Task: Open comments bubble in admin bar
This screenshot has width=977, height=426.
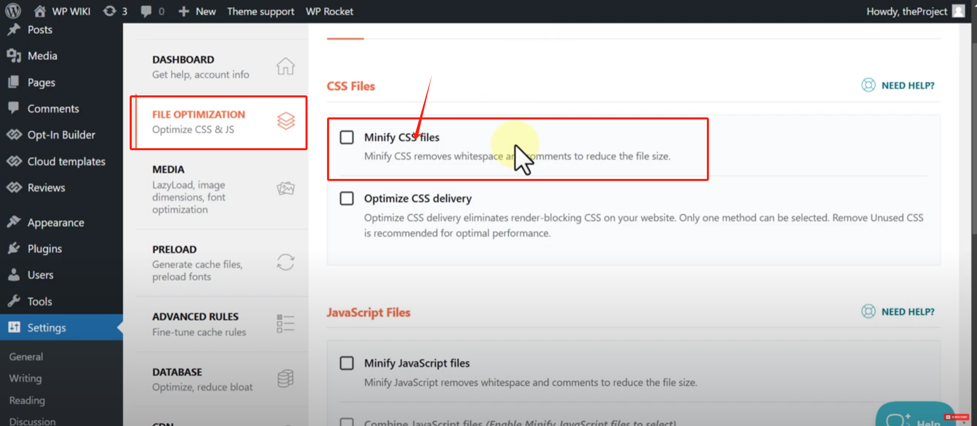Action: click(x=152, y=11)
